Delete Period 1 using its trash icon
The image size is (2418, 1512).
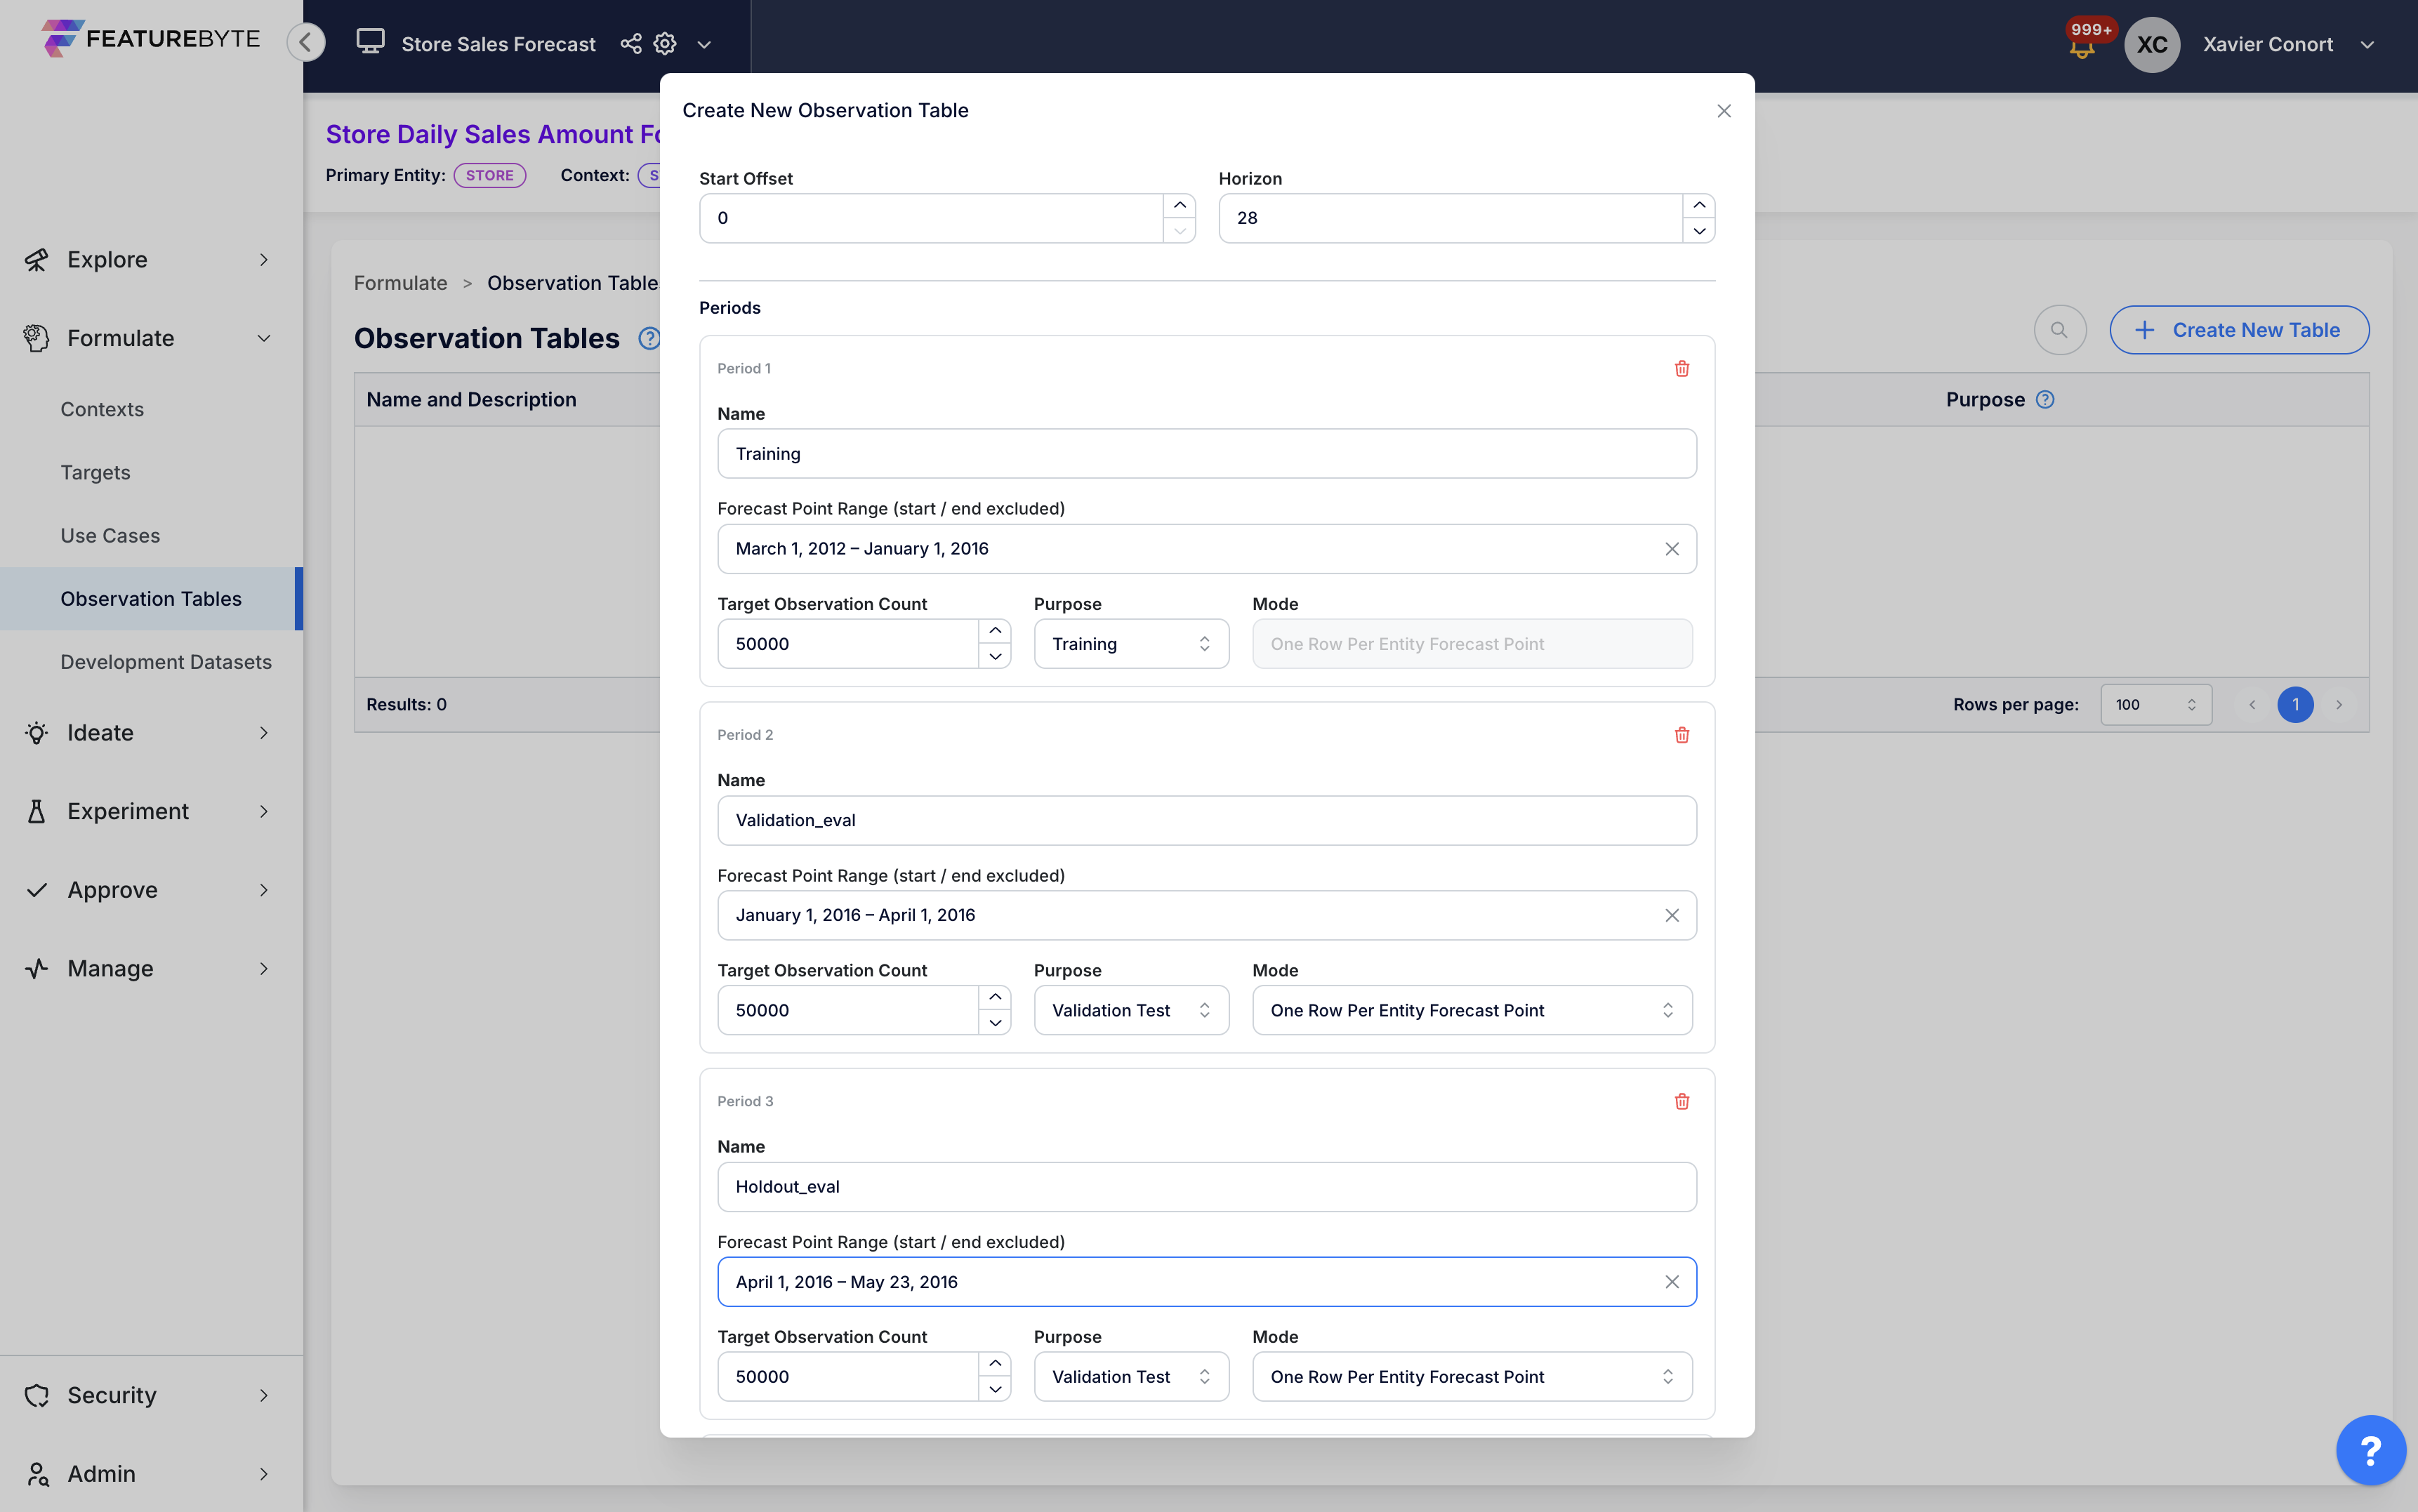pyautogui.click(x=1681, y=368)
